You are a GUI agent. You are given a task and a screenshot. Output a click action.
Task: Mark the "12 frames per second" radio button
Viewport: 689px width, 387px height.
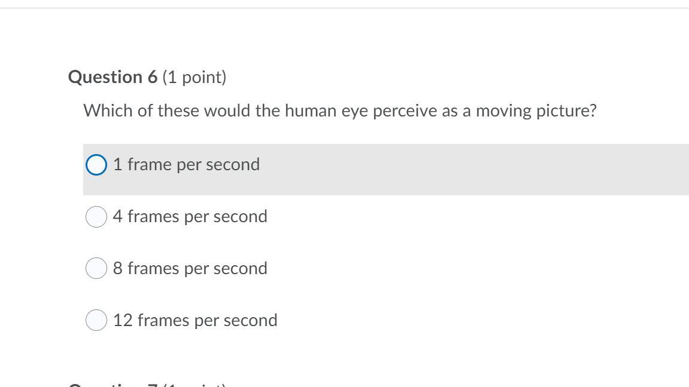pyautogui.click(x=96, y=321)
